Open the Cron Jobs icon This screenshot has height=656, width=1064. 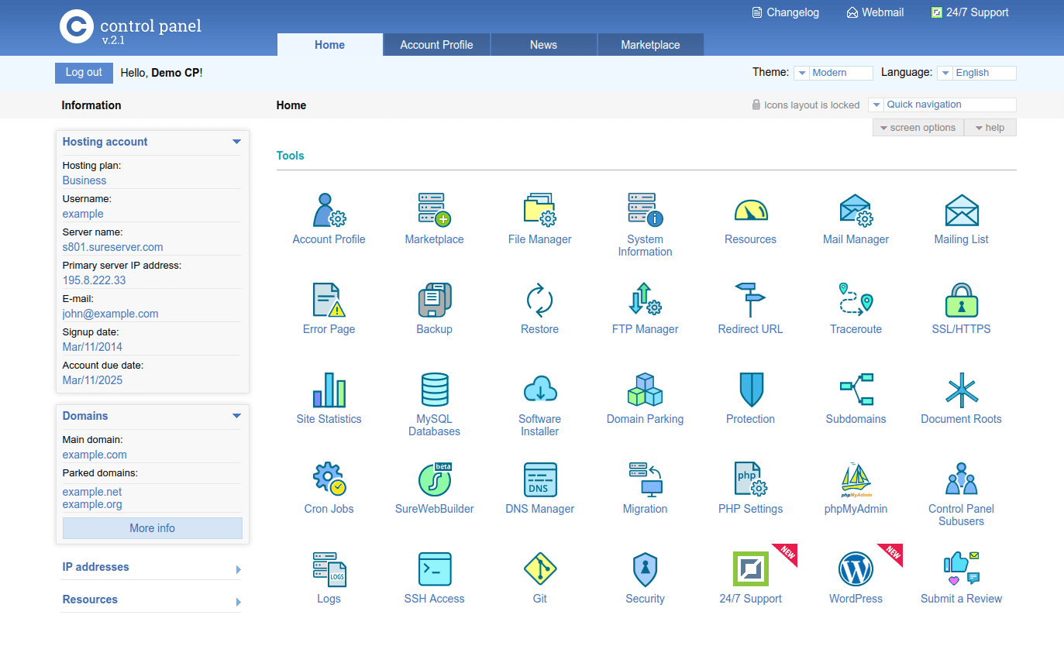point(329,479)
